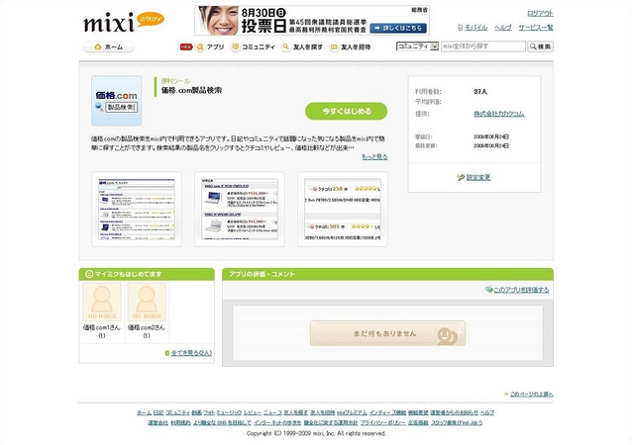
Task: Open the コミュニティ search category dropdown
Action: (x=416, y=46)
